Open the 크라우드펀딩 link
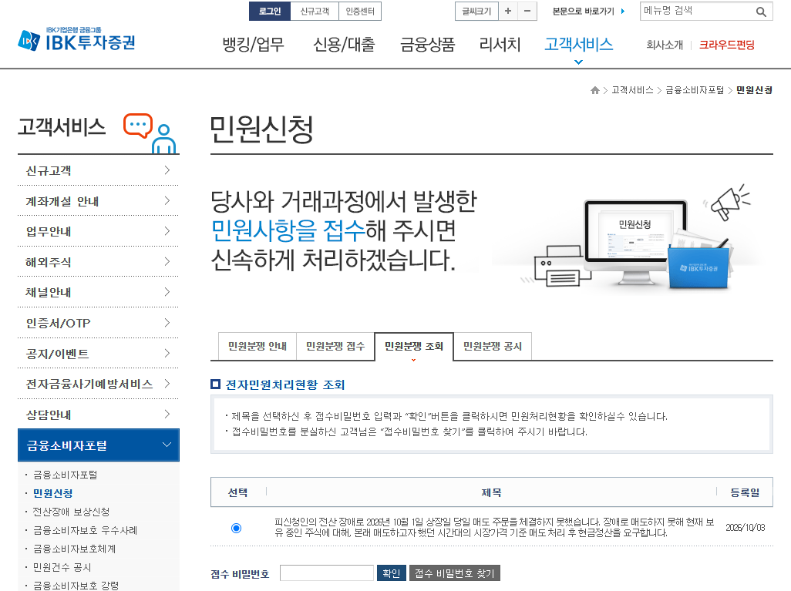Screen dimensions: 791x591 (x=727, y=45)
